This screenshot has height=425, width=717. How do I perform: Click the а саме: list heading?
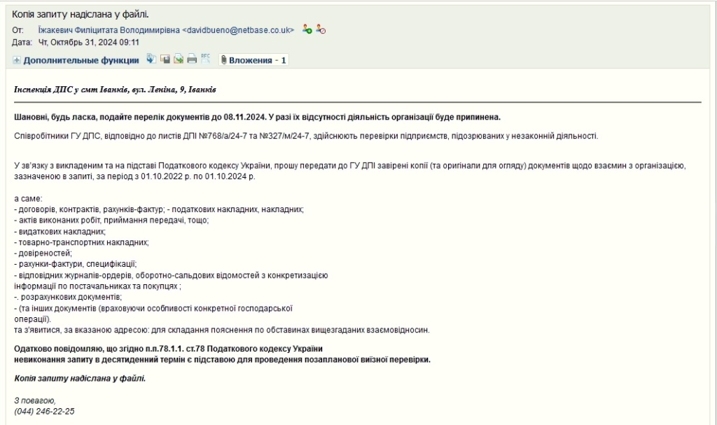[29, 199]
